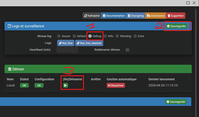The width and height of the screenshot is (199, 117).
Task: Select the Error log level radio
Action: point(135,36)
